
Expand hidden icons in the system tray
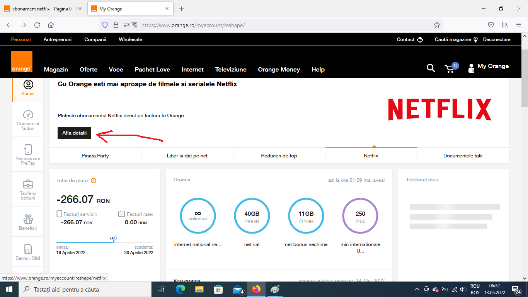point(417,289)
